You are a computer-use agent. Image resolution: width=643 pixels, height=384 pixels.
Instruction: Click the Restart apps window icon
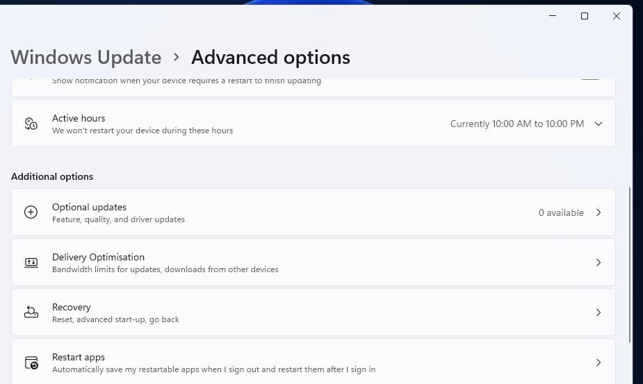click(x=31, y=362)
